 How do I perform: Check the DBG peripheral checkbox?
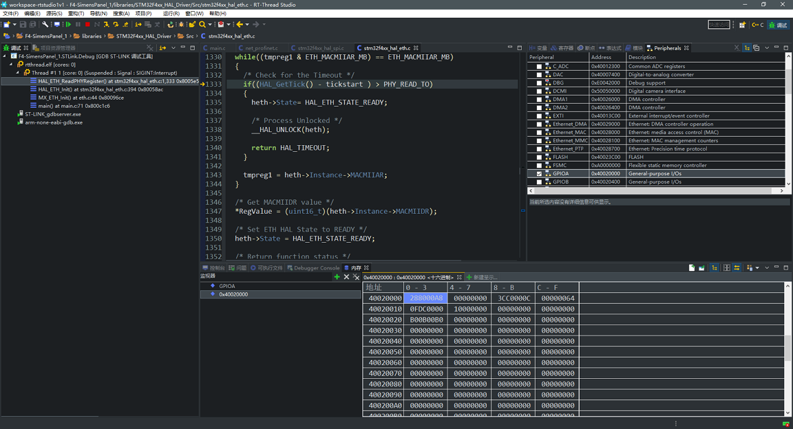click(x=539, y=83)
